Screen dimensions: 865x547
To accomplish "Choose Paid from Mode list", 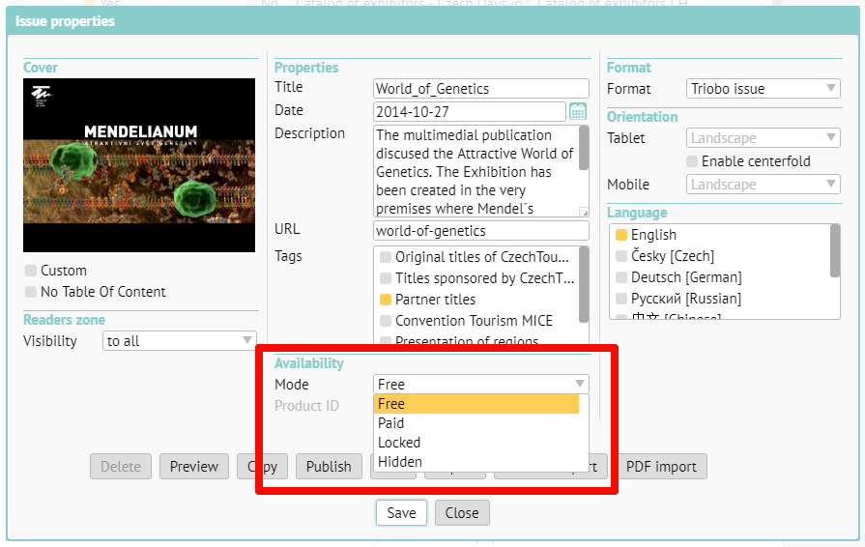I will tap(391, 423).
